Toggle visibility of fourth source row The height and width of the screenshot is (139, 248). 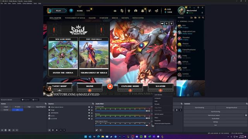89,116
